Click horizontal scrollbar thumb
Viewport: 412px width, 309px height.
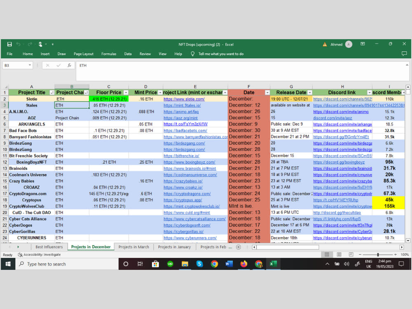[x=288, y=247]
